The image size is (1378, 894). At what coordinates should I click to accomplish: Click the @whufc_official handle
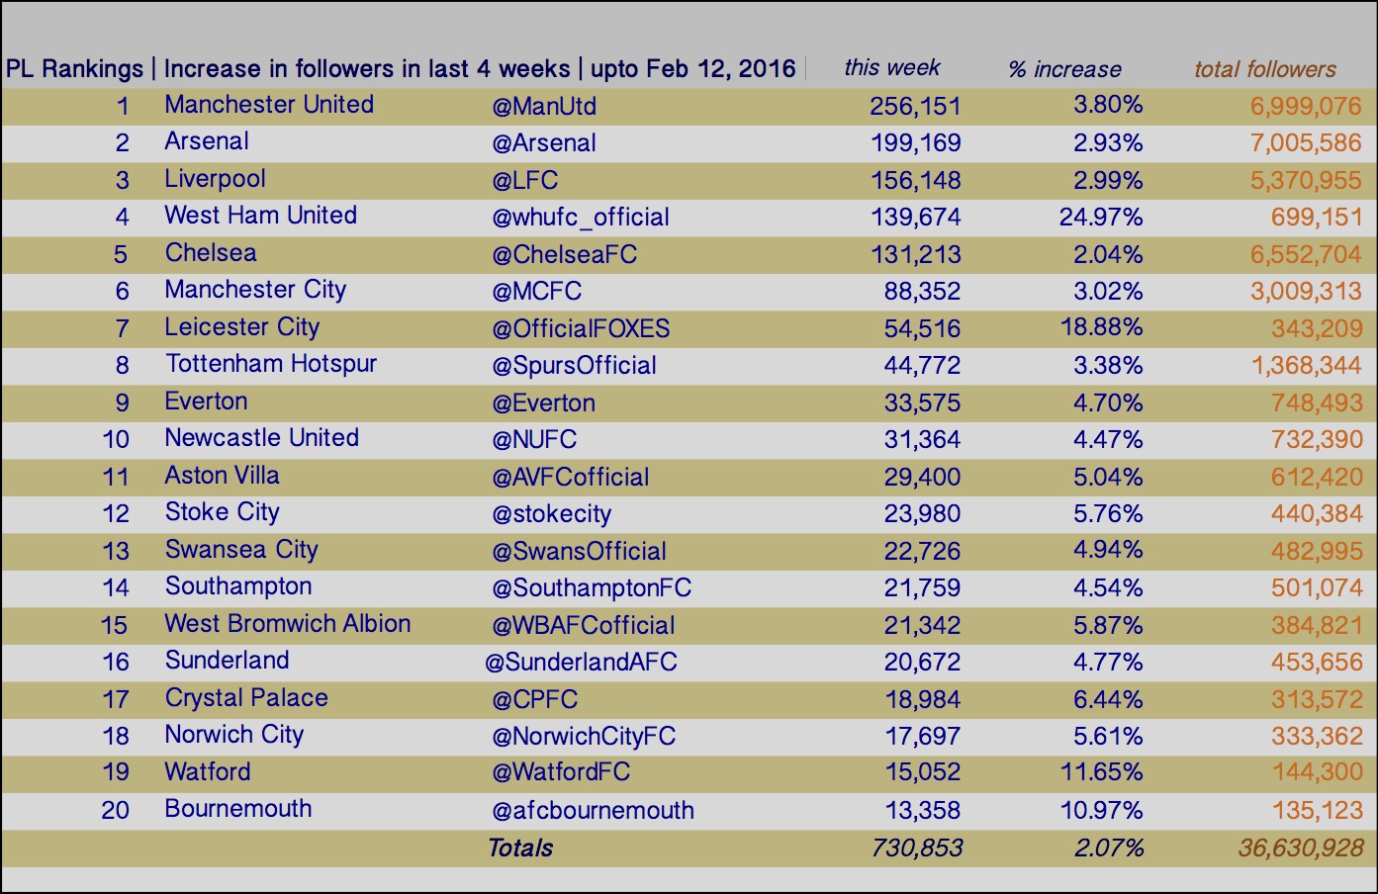click(x=581, y=218)
